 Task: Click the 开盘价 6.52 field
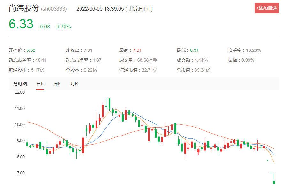[22, 50]
